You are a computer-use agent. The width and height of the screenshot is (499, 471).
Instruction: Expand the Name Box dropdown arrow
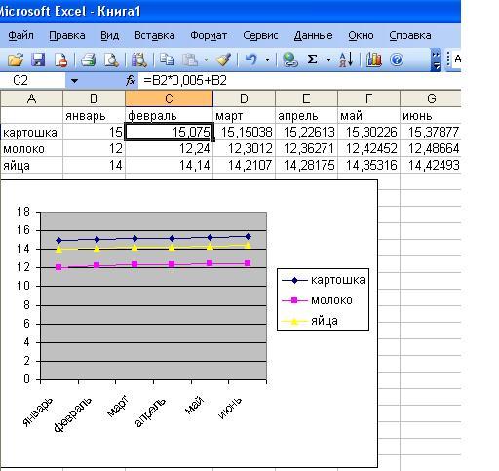pos(74,80)
